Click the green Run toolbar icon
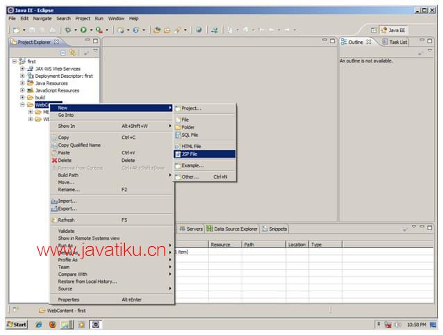Image resolution: width=443 pixels, height=335 pixels. (83, 30)
